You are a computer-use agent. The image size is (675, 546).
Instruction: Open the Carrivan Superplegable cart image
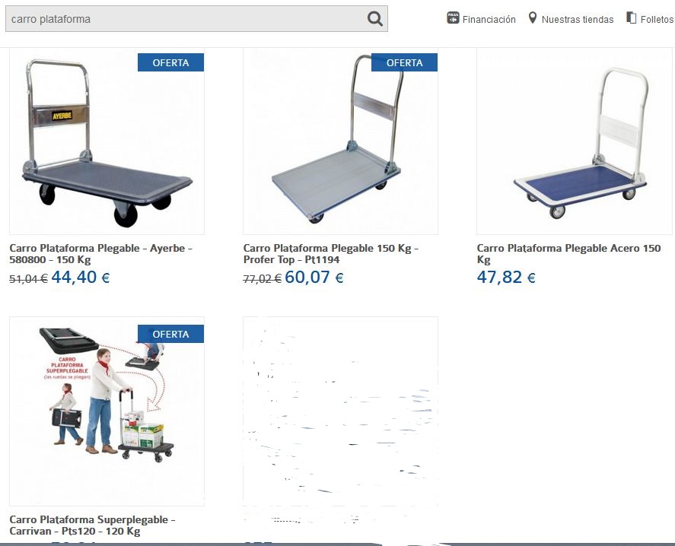point(107,411)
